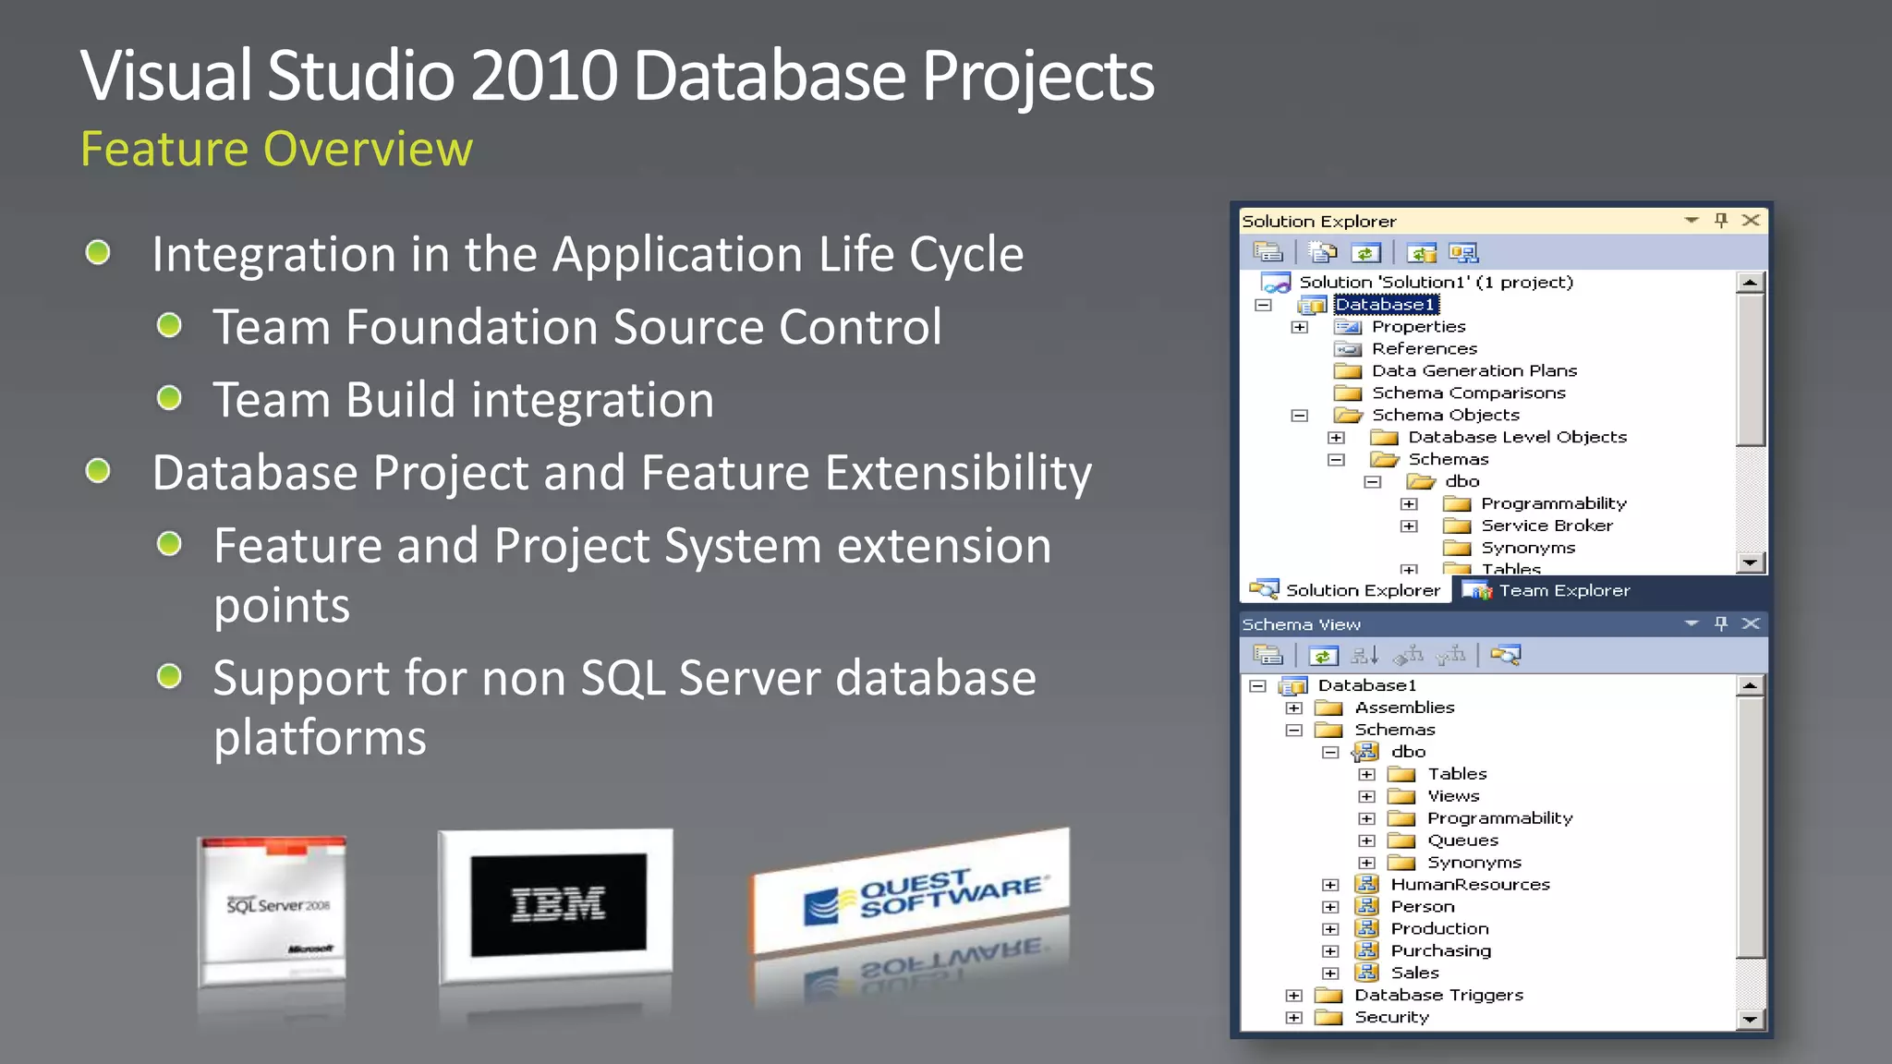Close the Schema View panel
Viewport: 1892px width, 1064px height.
click(1751, 623)
